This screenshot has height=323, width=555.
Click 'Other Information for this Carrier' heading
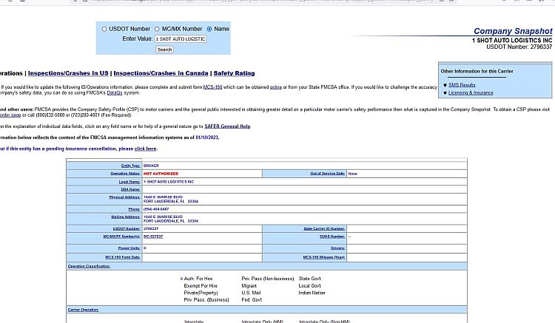[x=477, y=71]
